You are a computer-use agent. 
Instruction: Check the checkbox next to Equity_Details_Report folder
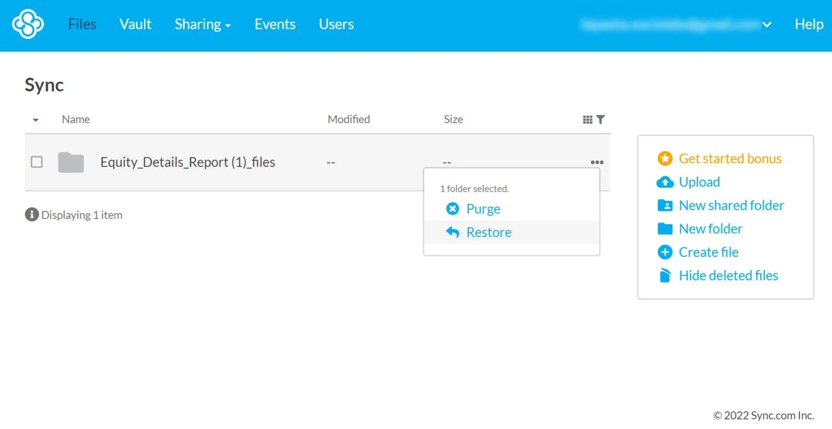(36, 161)
